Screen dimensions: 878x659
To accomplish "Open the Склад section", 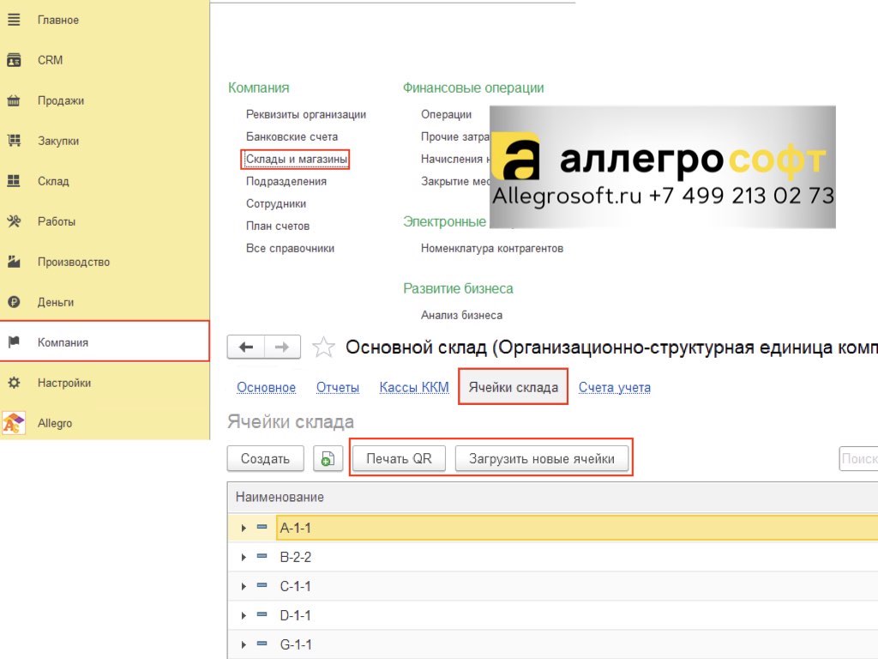I will (x=105, y=181).
